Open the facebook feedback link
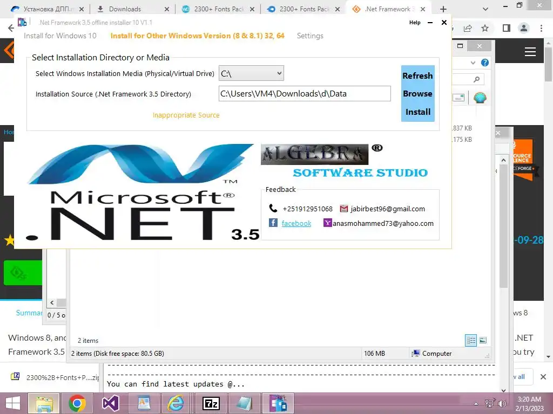The image size is (553, 414). click(x=296, y=223)
